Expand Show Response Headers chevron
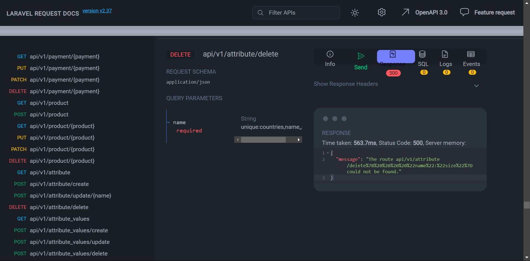This screenshot has height=261, width=530. [476, 86]
